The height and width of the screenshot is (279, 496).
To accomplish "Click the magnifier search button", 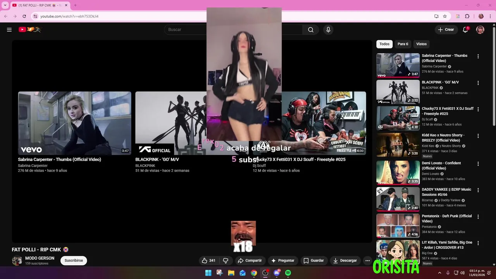I will coord(311,29).
